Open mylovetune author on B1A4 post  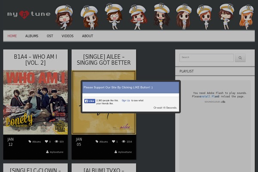point(56,152)
